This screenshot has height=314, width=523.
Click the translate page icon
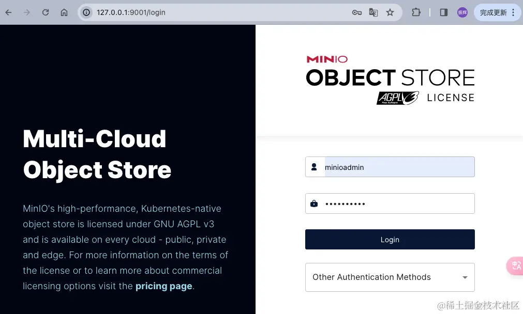373,13
